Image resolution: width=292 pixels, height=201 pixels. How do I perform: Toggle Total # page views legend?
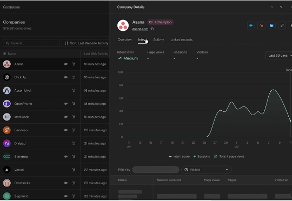coord(229,157)
